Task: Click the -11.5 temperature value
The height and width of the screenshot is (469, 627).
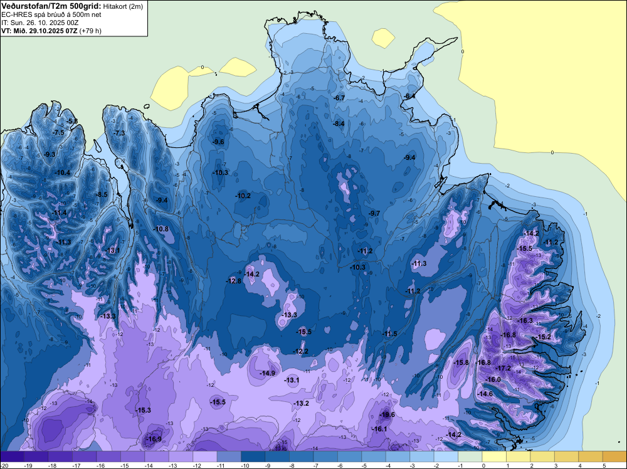Action: [389, 334]
